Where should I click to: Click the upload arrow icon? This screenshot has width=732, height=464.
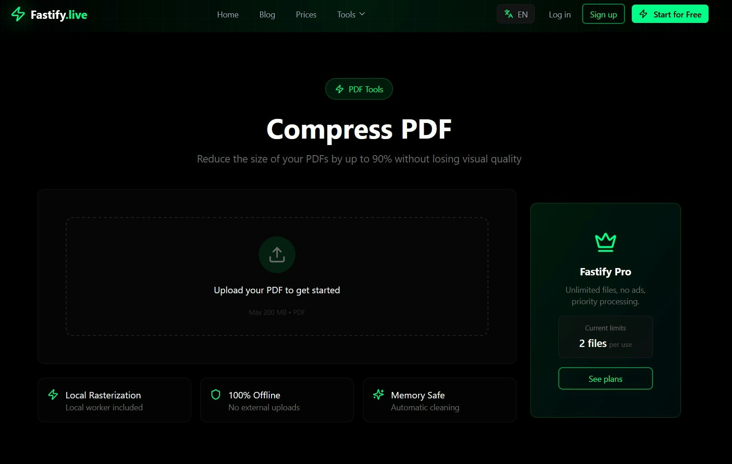pos(277,255)
